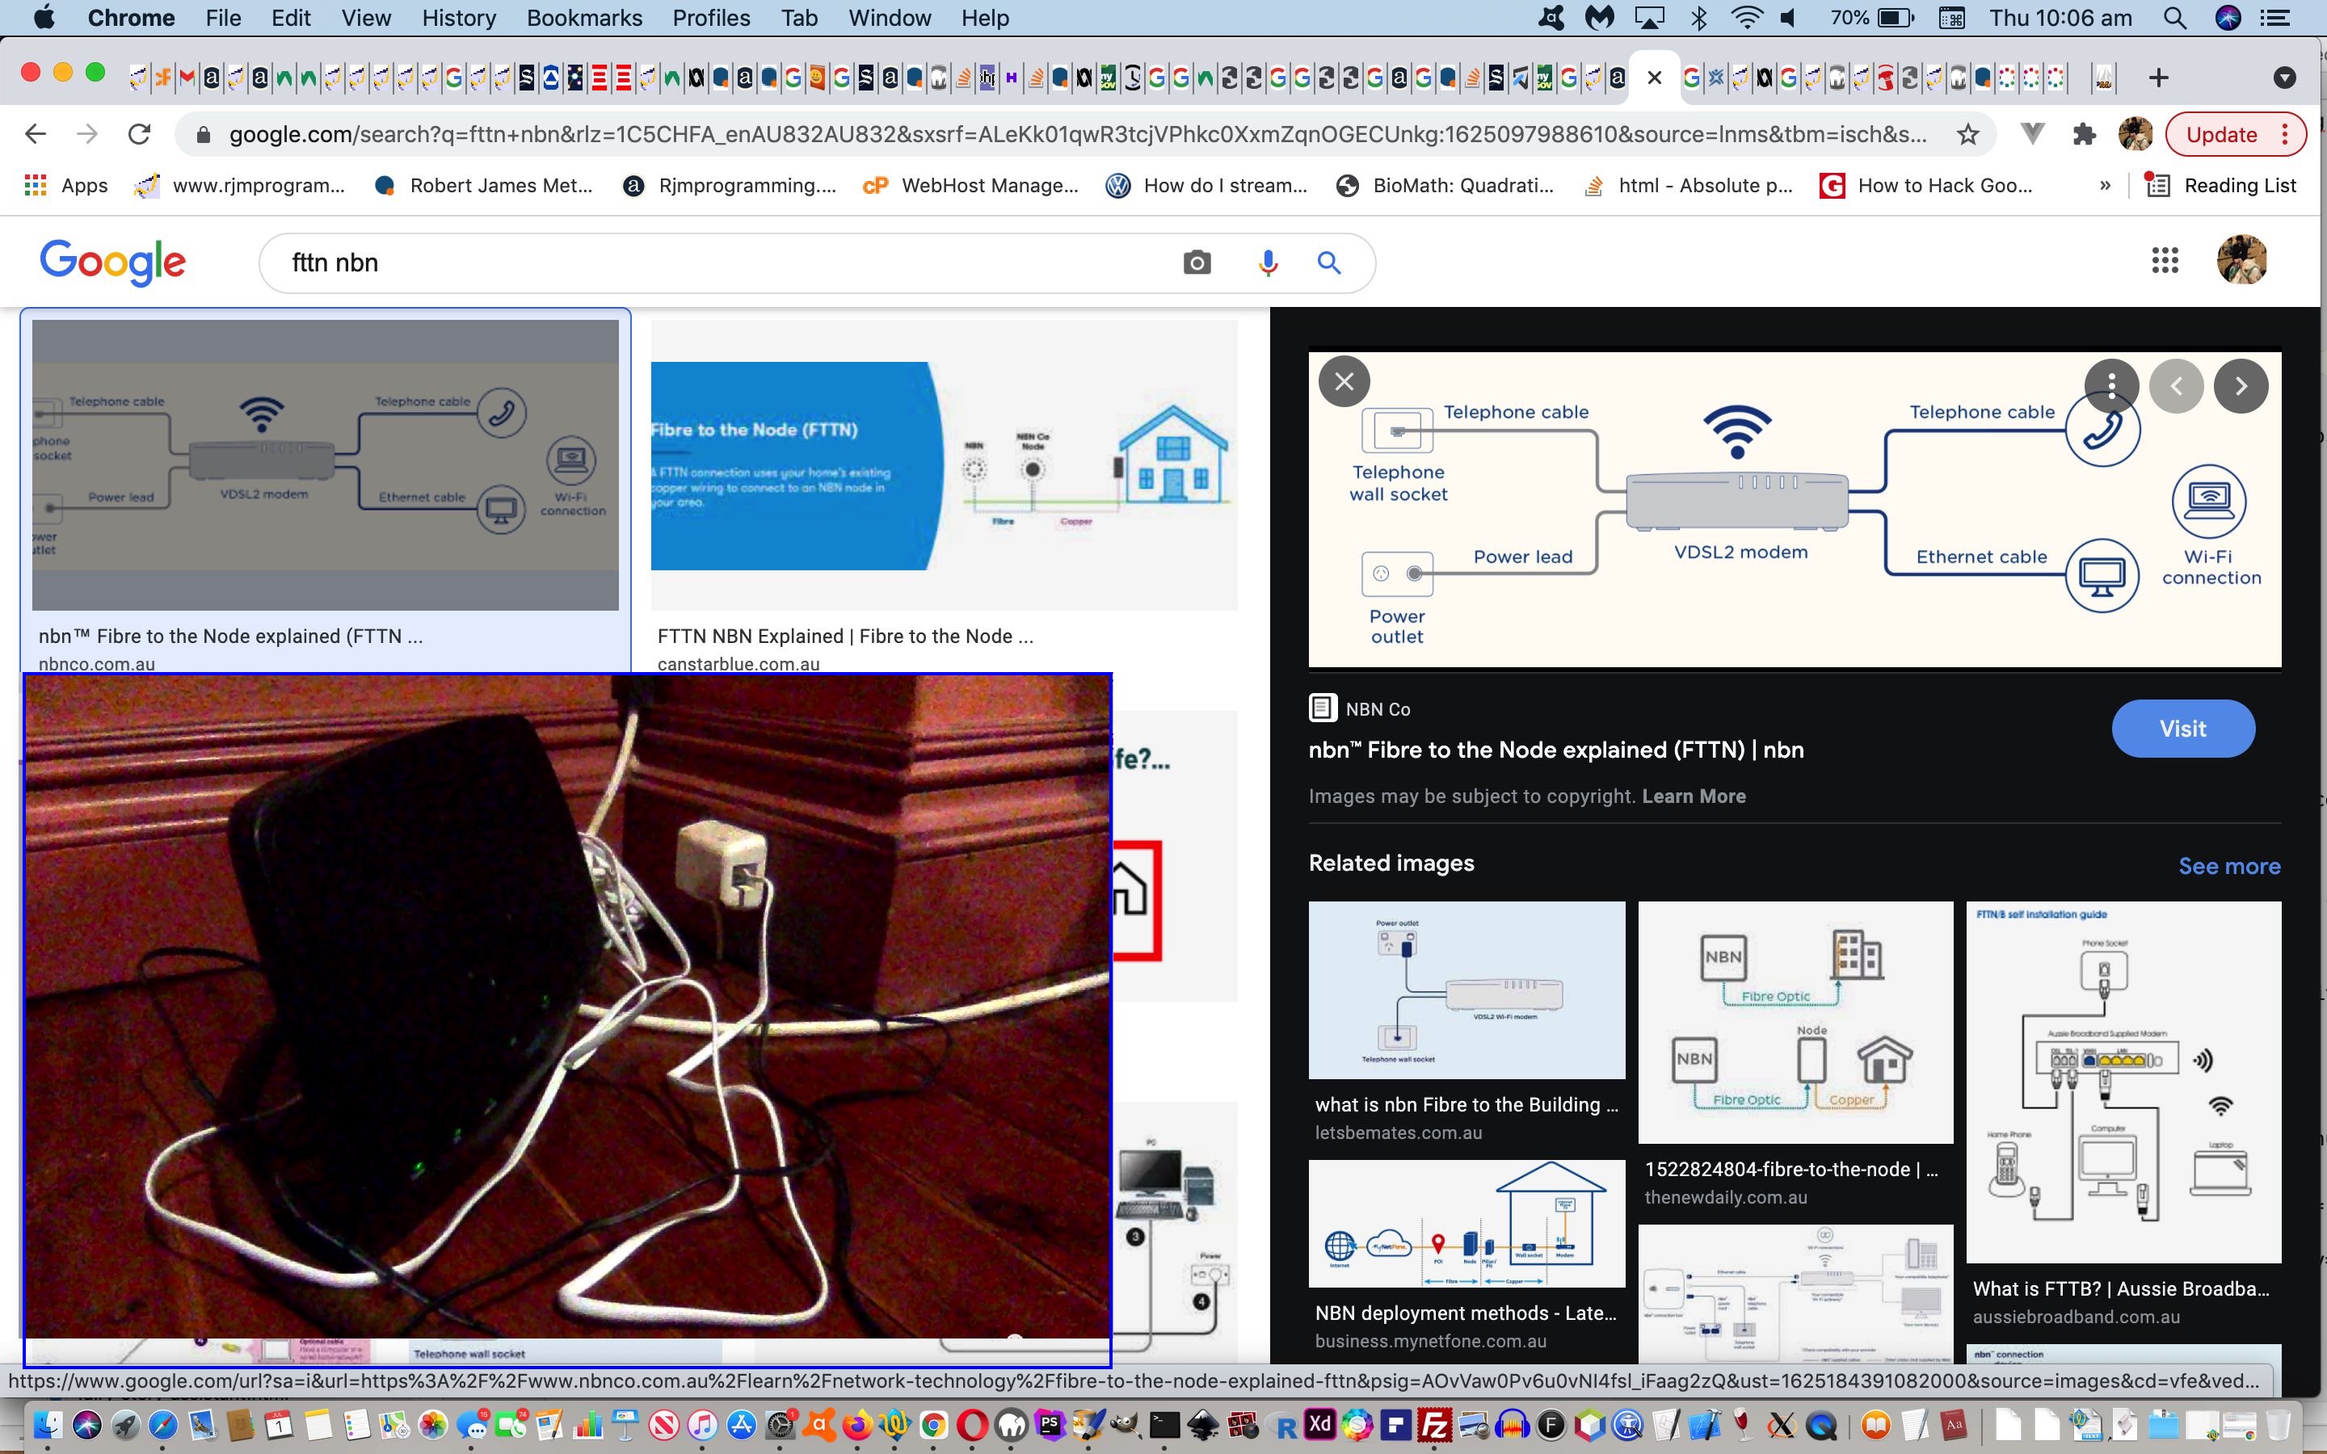
Task: Reload the page with the refresh icon
Action: (x=140, y=135)
